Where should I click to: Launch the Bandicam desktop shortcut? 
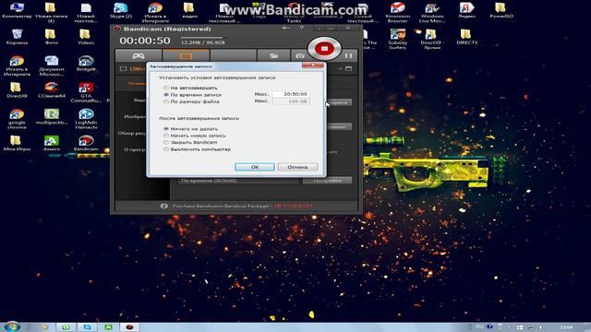[x=86, y=144]
